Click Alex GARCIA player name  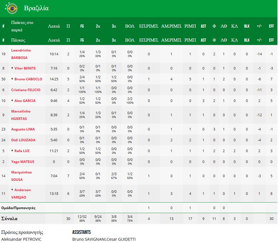(x=25, y=101)
